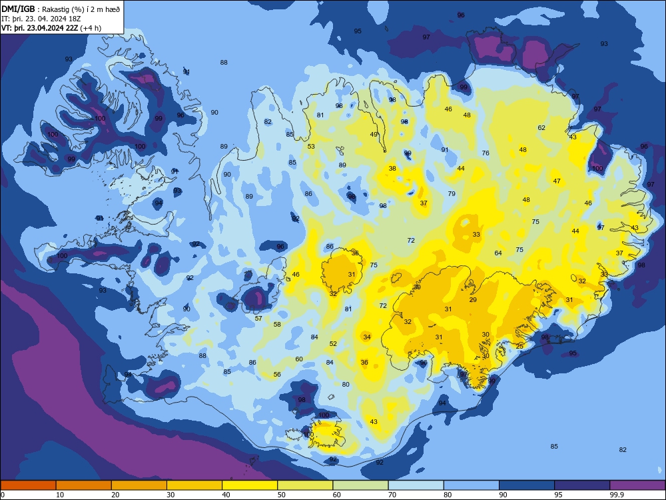
Task: Click the 'VT: þri. 23.04.2024 22Z (+4 h)' line
Action: coord(51,28)
